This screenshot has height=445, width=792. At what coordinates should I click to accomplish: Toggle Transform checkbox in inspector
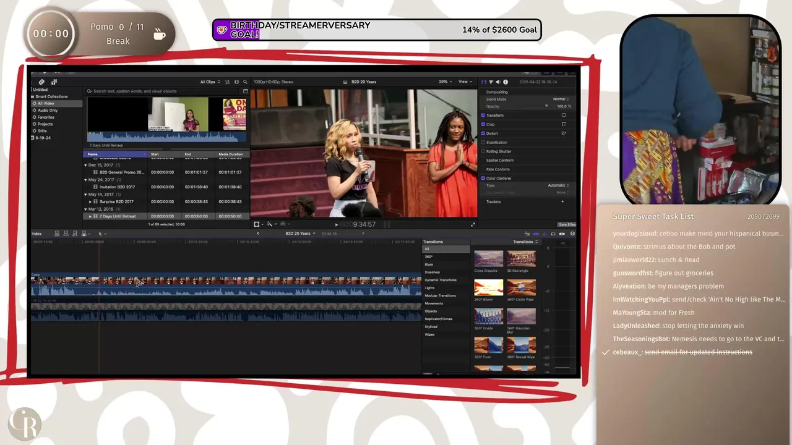(x=483, y=115)
